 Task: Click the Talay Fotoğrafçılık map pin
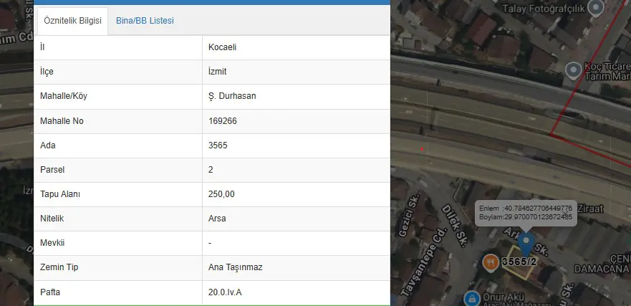(x=596, y=7)
